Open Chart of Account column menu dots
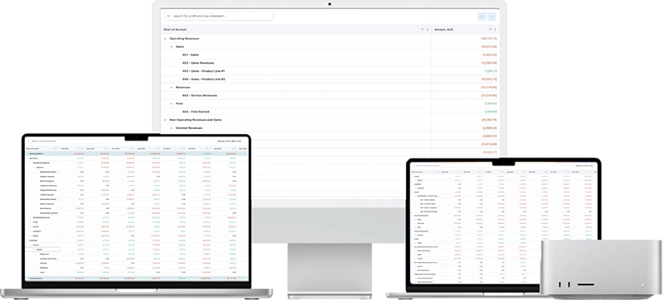The width and height of the screenshot is (663, 300). 428,30
